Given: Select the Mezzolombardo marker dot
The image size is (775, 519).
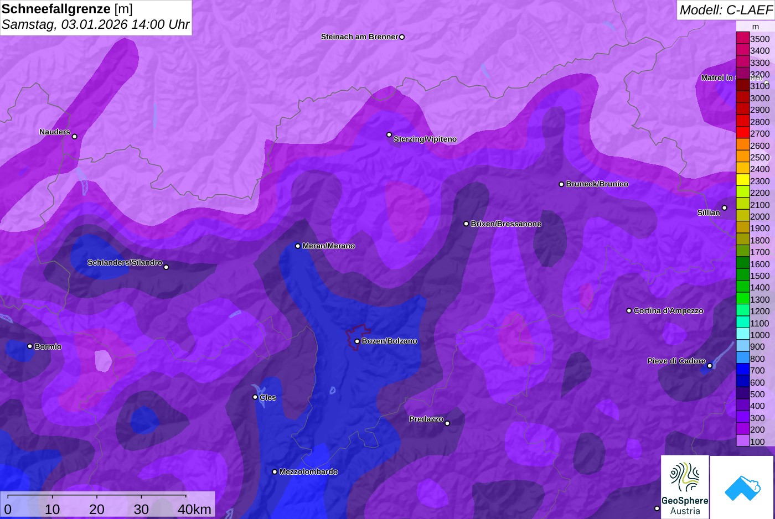Looking at the screenshot, I should point(275,472).
